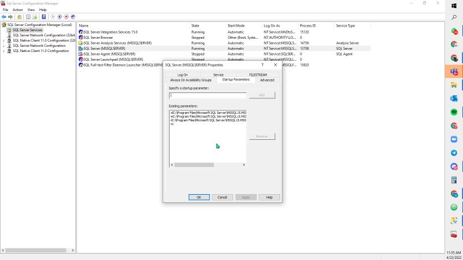
Task: Click the gray Forward arrow in toolbar
Action: click(10, 17)
